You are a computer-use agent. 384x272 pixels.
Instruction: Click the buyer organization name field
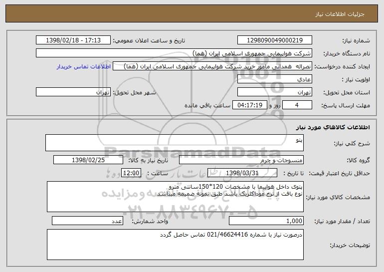(174, 53)
